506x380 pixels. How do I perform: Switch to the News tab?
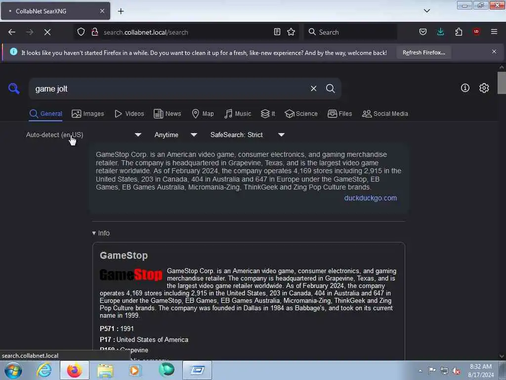pos(167,114)
